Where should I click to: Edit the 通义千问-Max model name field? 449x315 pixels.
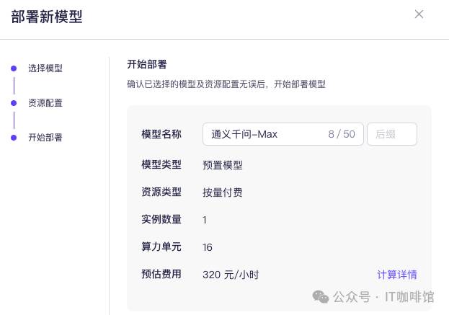coord(283,134)
